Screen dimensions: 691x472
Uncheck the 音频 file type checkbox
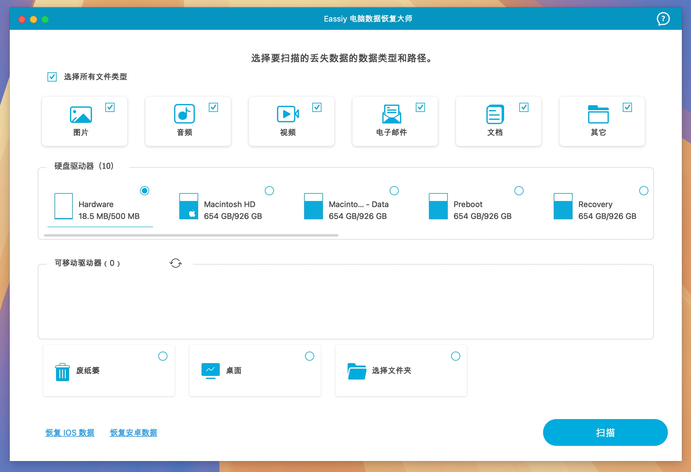[x=213, y=107]
